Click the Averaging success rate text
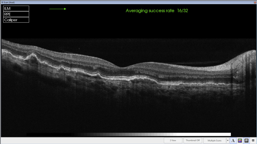 (157, 11)
